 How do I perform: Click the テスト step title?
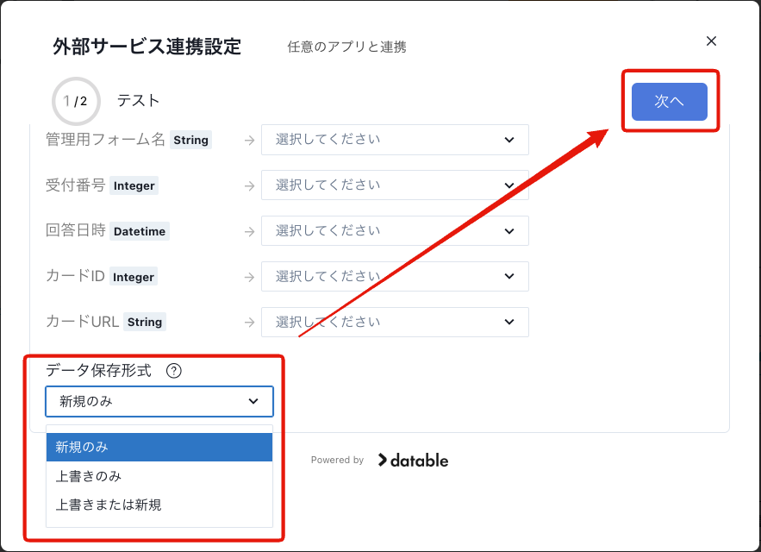138,101
